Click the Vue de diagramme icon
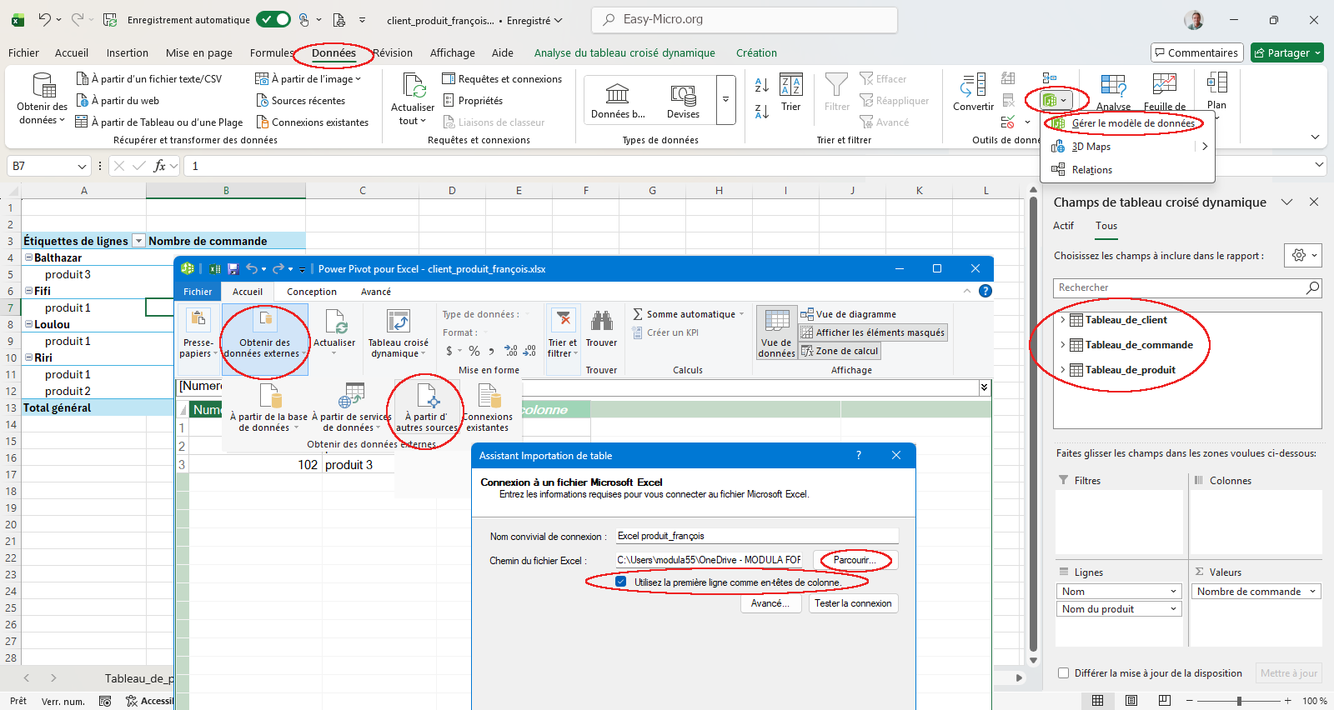Screen dimensions: 1334x710 coord(807,314)
